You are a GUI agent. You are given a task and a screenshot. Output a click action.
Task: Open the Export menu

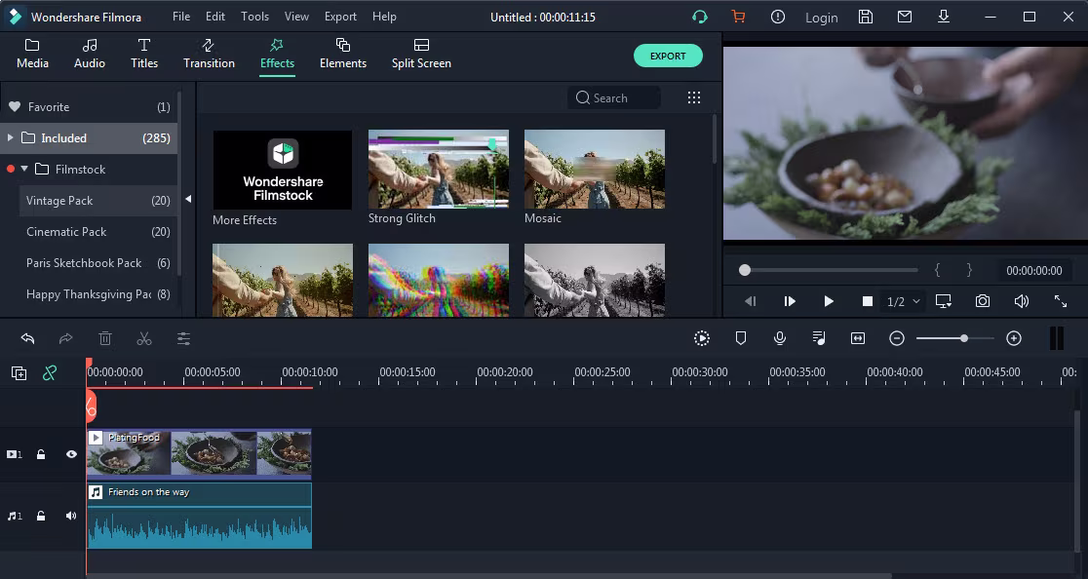point(340,17)
